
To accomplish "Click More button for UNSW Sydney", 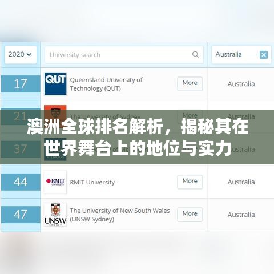I will click(190, 214).
